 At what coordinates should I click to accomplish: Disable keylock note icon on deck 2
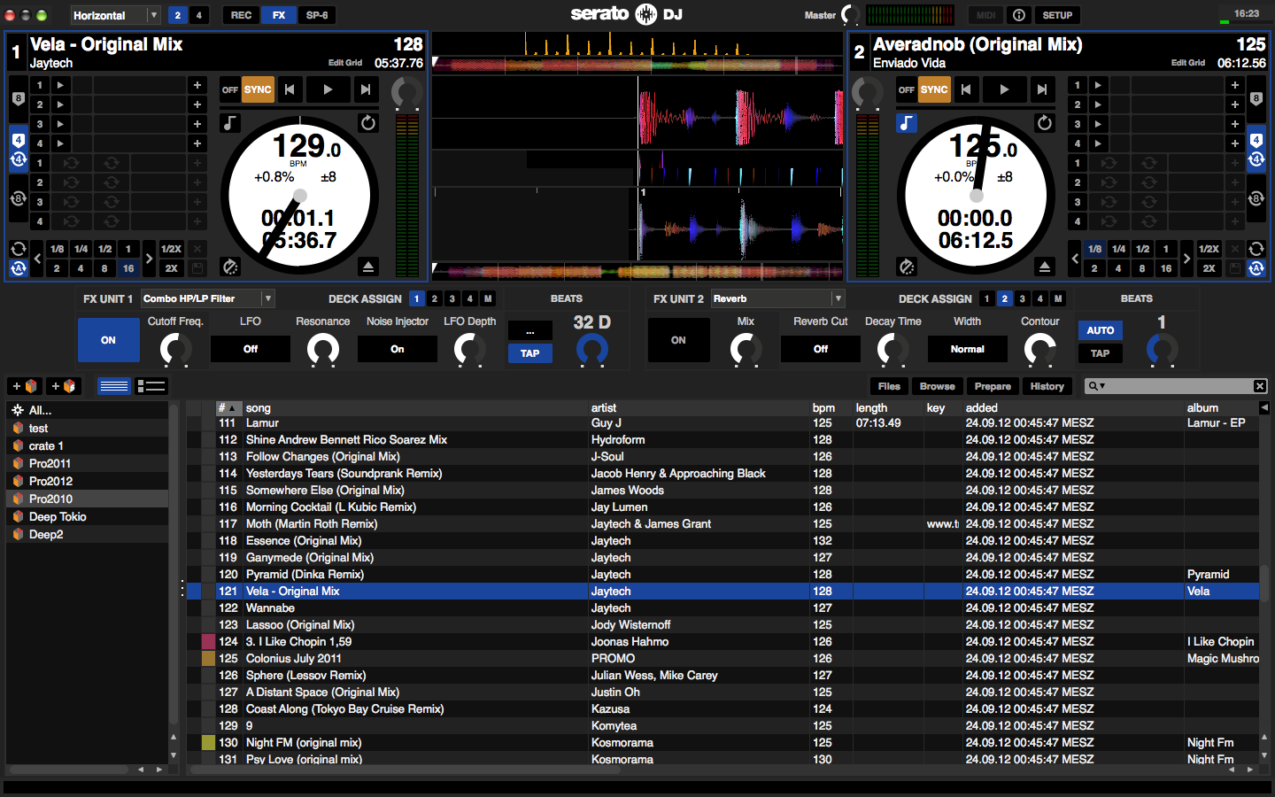906,123
